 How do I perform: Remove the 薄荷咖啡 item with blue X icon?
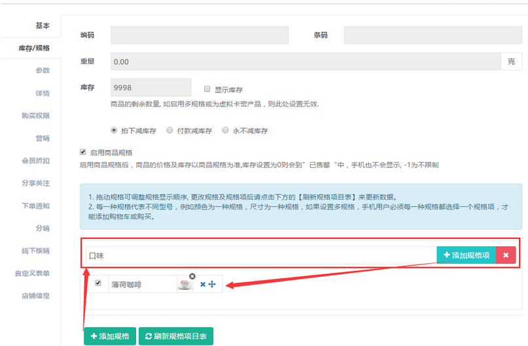pos(203,285)
